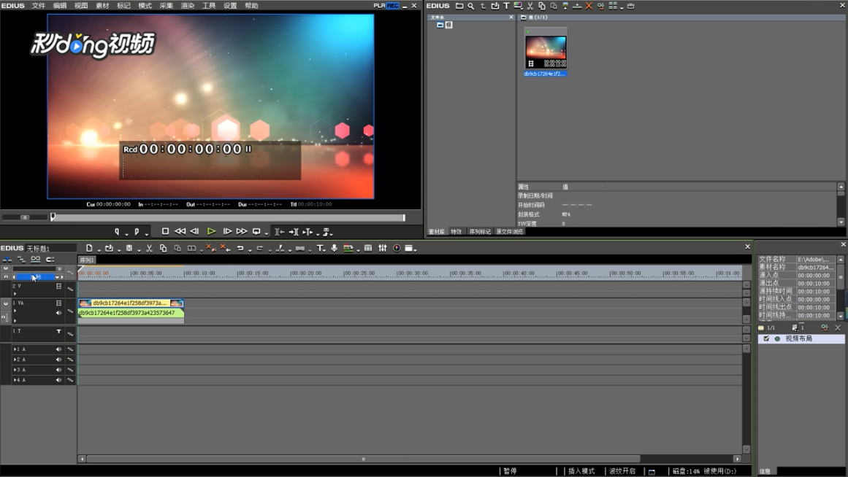Screen dimensions: 848x477
Task: Open the Audio Mixer icon
Action: (382, 248)
